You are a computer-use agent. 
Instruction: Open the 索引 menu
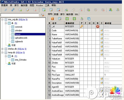point(16,5)
